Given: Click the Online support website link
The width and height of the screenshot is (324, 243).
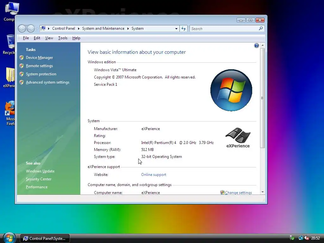Looking at the screenshot, I should pos(153,175).
